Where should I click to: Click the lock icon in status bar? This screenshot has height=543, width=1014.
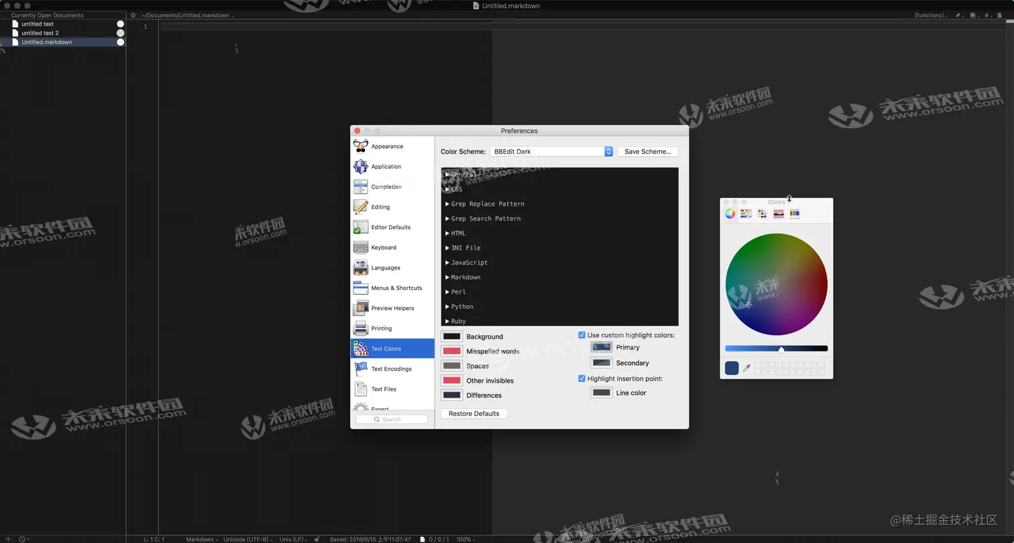(x=317, y=539)
